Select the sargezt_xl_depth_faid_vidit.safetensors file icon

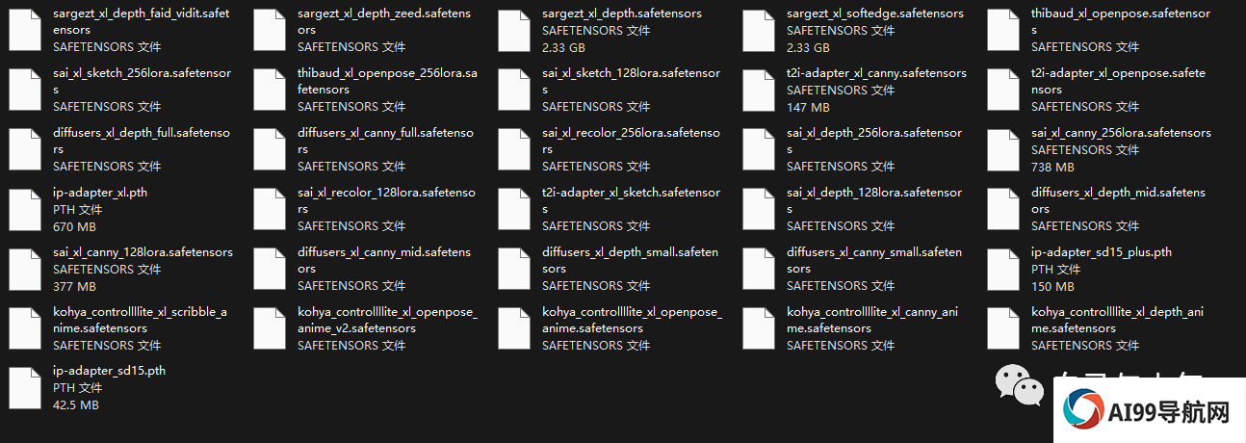tap(25, 30)
